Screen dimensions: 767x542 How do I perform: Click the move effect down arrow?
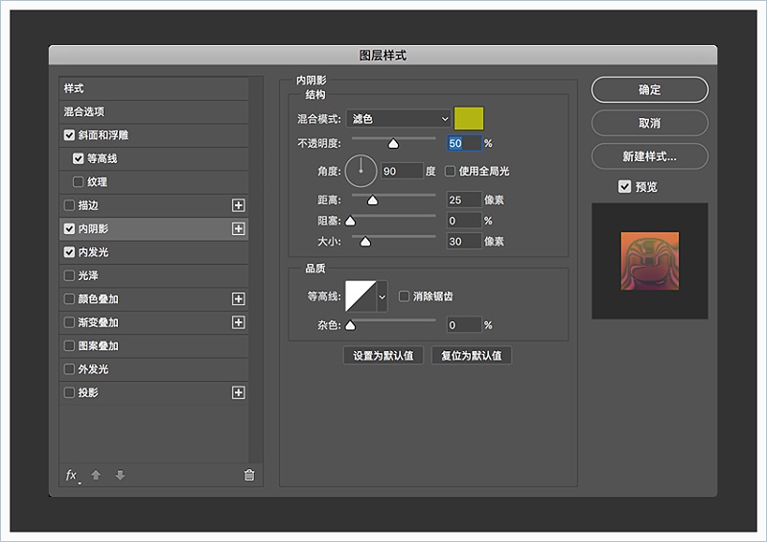click(120, 475)
